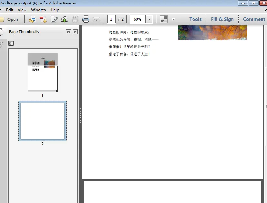Click the page thumbnails pane icon
267x203 pixels.
1,32
